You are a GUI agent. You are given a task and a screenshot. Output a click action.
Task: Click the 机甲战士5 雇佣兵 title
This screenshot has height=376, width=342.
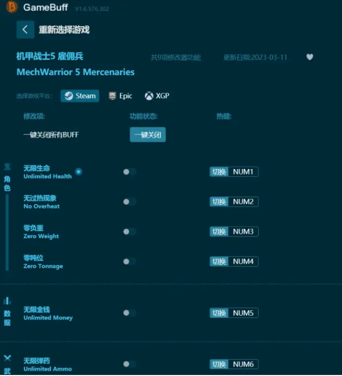[50, 57]
